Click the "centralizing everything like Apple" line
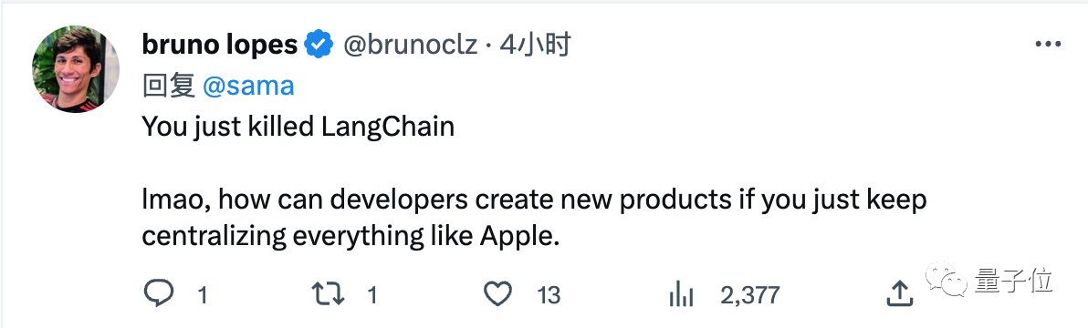Image resolution: width=1088 pixels, height=328 pixels. coord(350,237)
